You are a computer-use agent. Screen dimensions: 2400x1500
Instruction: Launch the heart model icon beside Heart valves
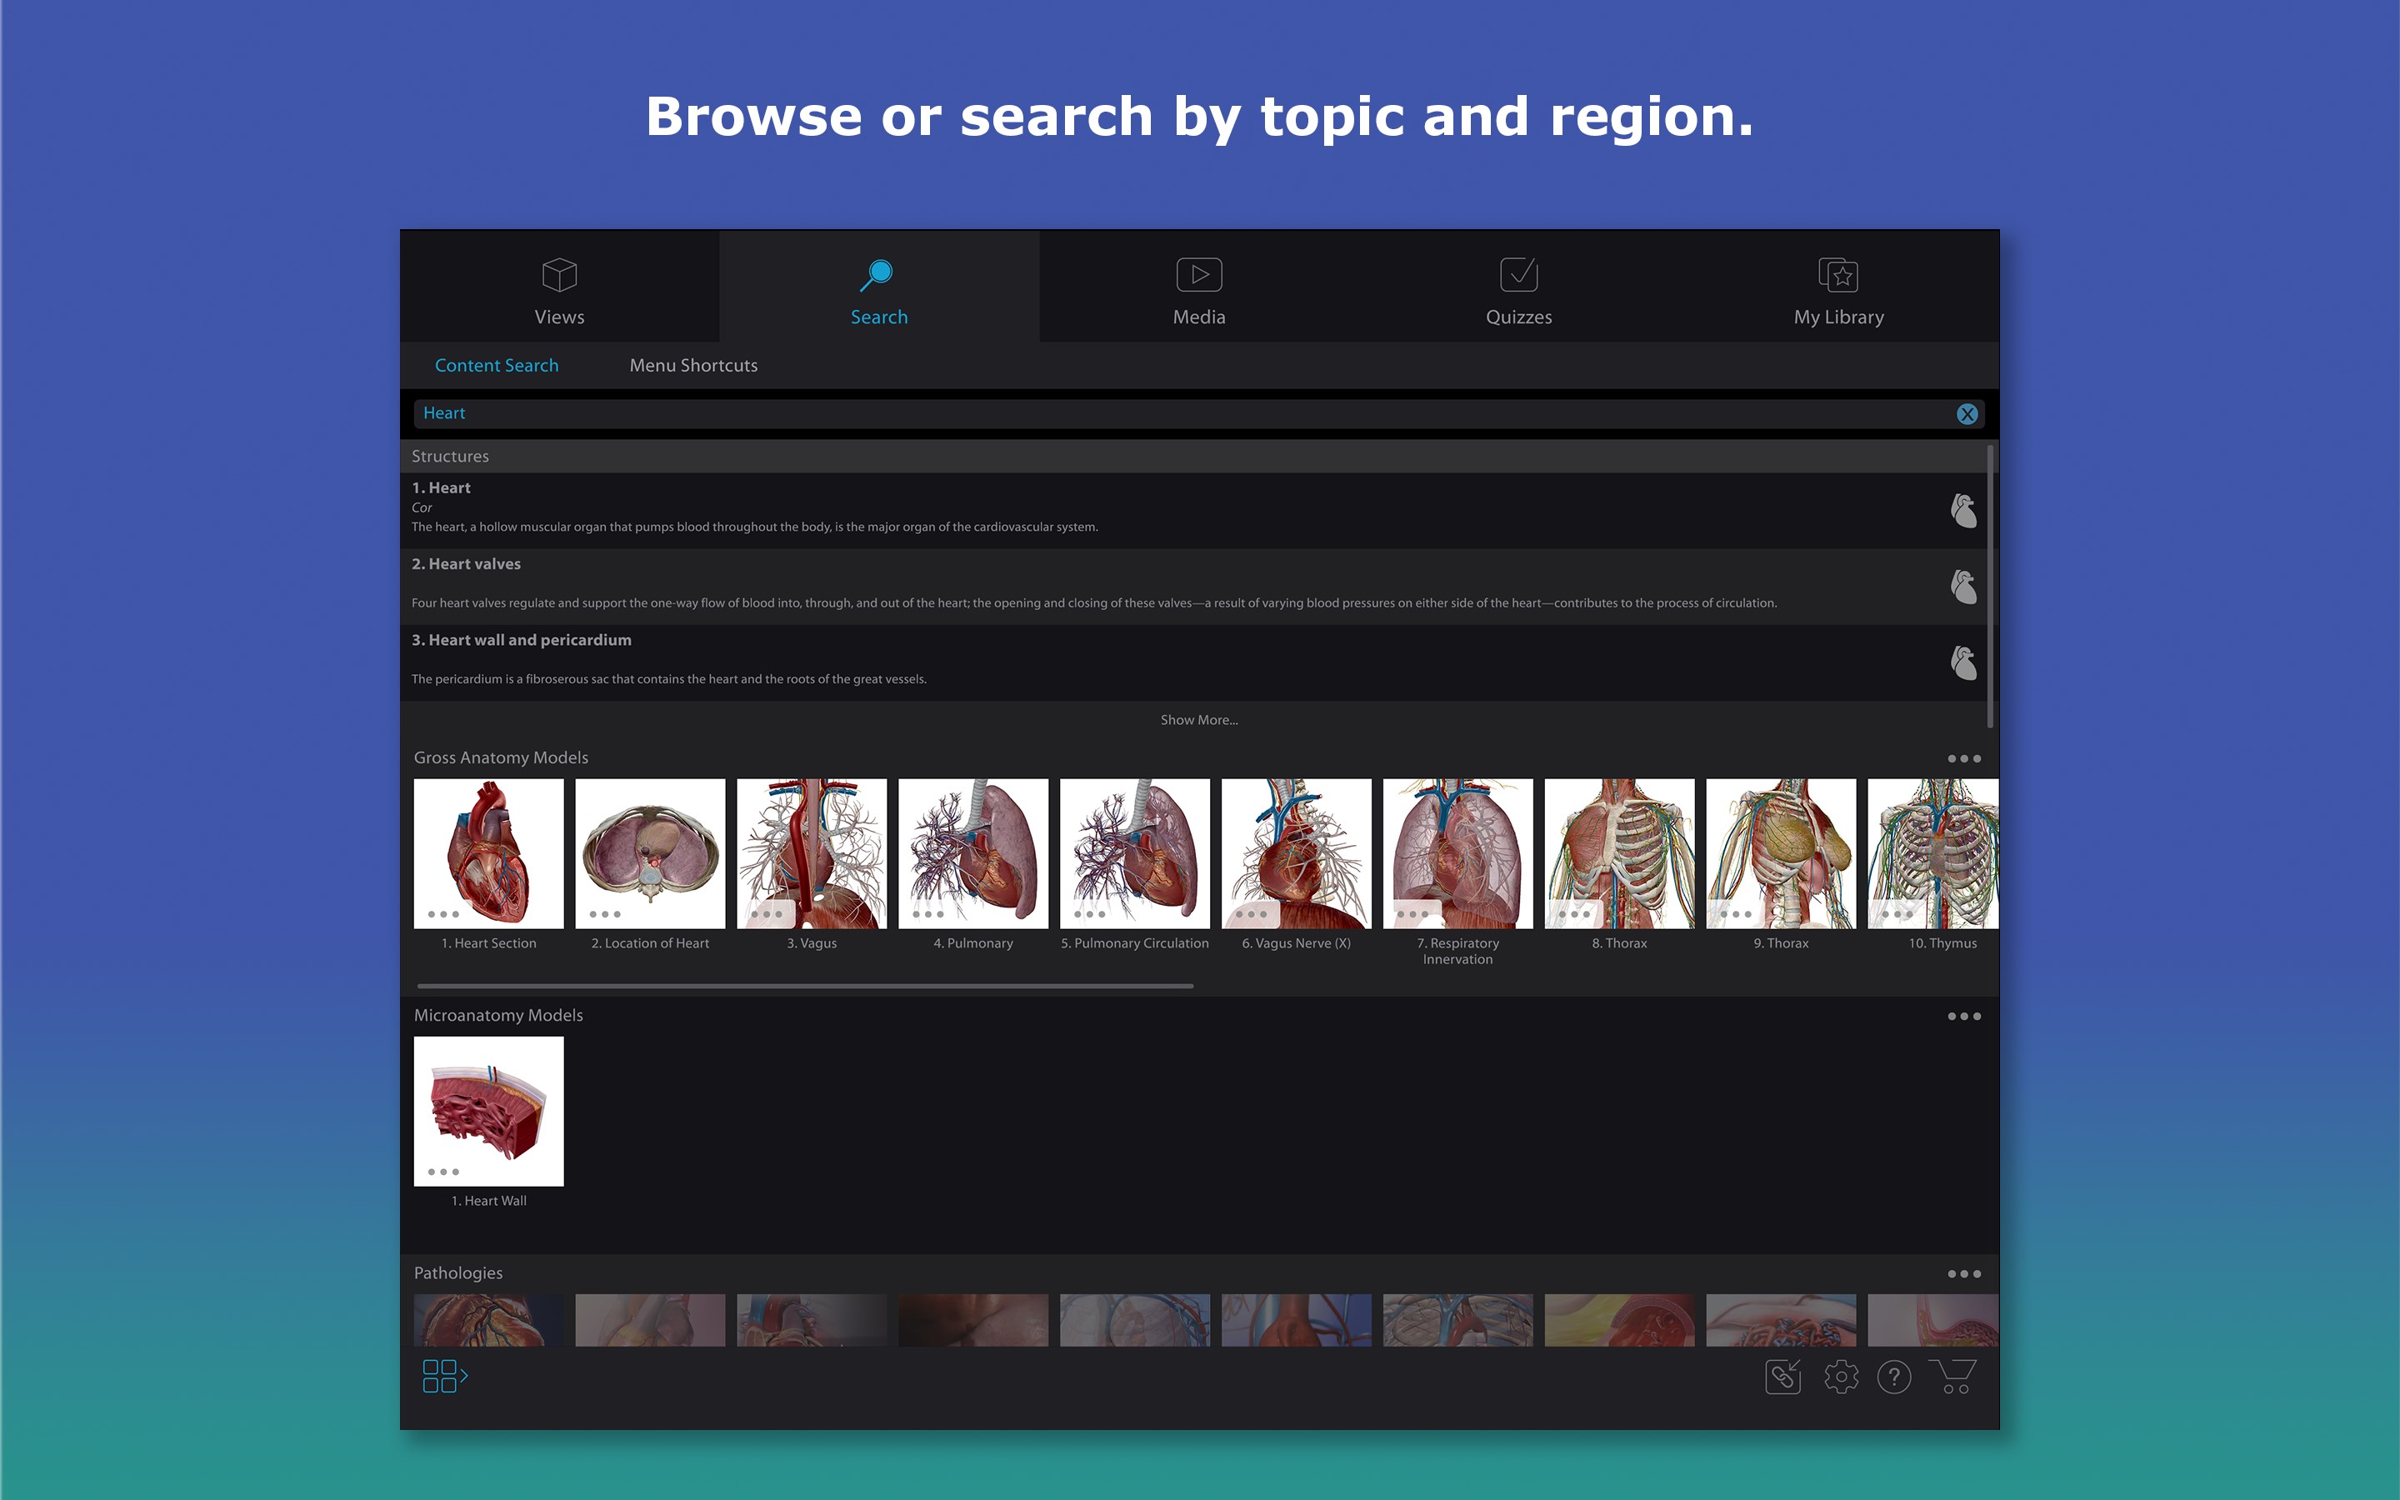tap(1965, 587)
